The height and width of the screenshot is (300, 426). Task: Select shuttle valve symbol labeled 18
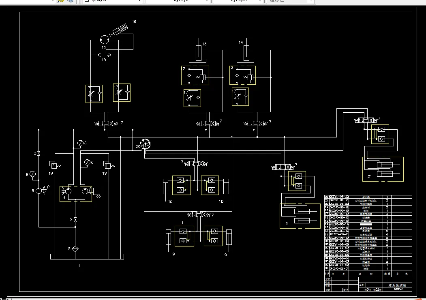pos(105,55)
